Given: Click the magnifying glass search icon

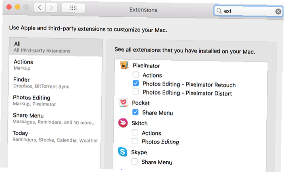Looking at the screenshot, I should [x=219, y=11].
